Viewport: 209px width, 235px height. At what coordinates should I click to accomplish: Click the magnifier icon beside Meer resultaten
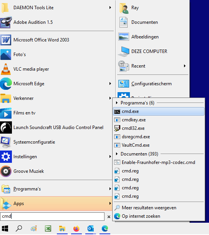pyautogui.click(x=117, y=208)
